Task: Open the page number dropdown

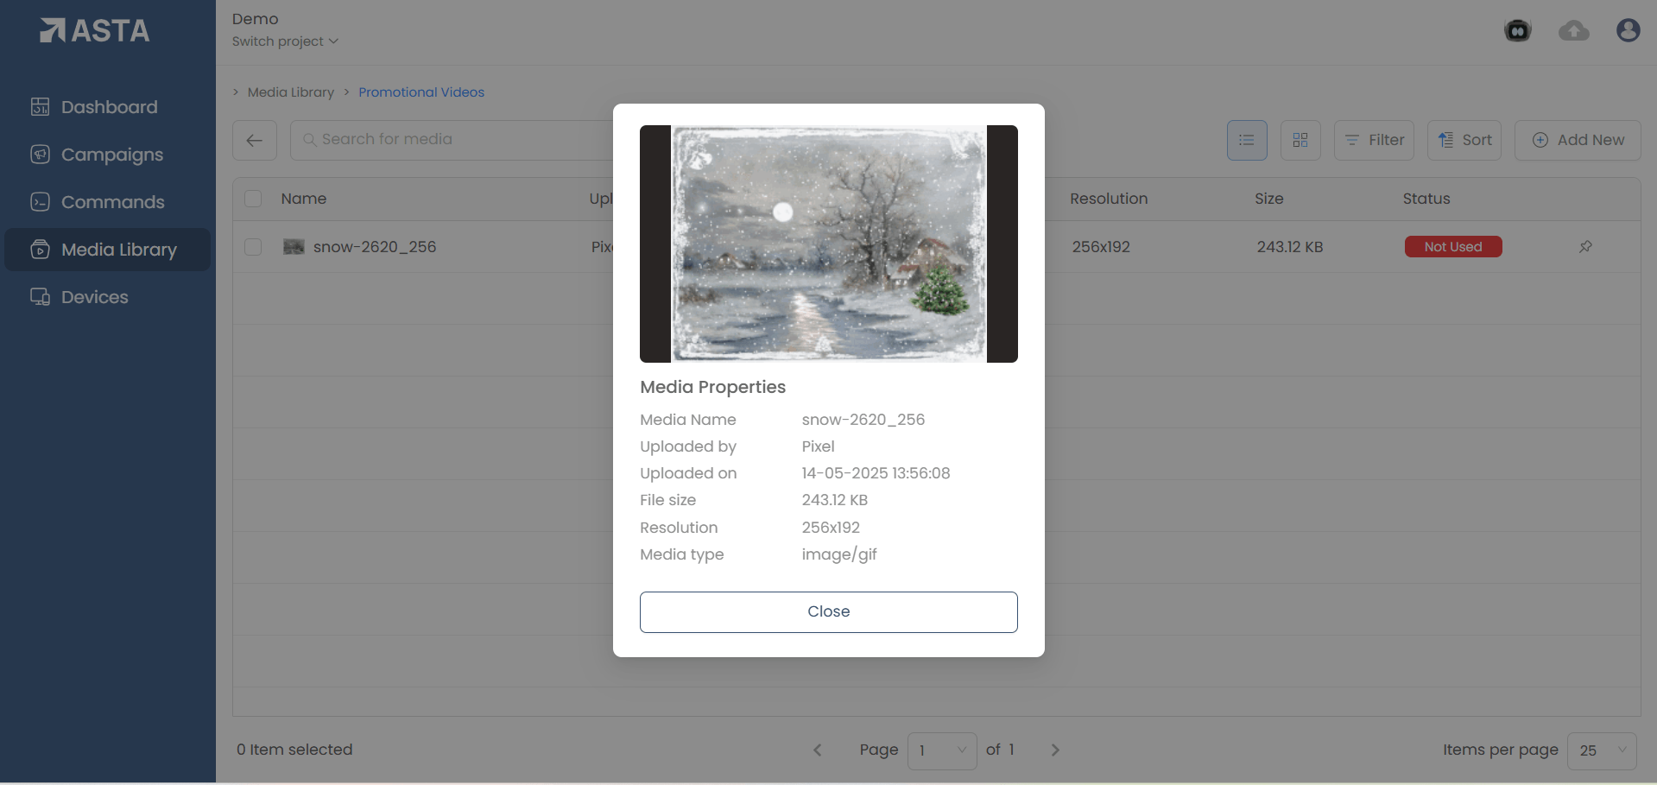Action: click(x=941, y=750)
